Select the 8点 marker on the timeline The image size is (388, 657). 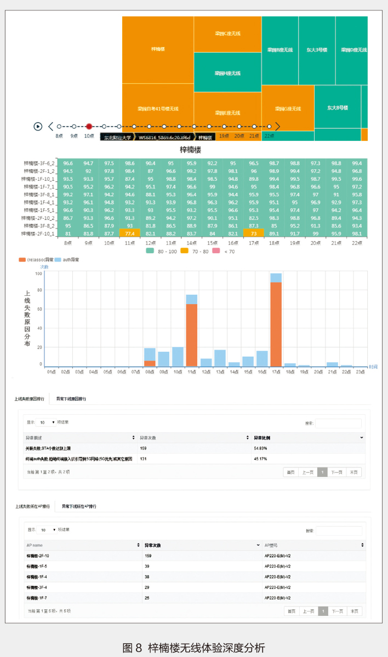(x=59, y=126)
